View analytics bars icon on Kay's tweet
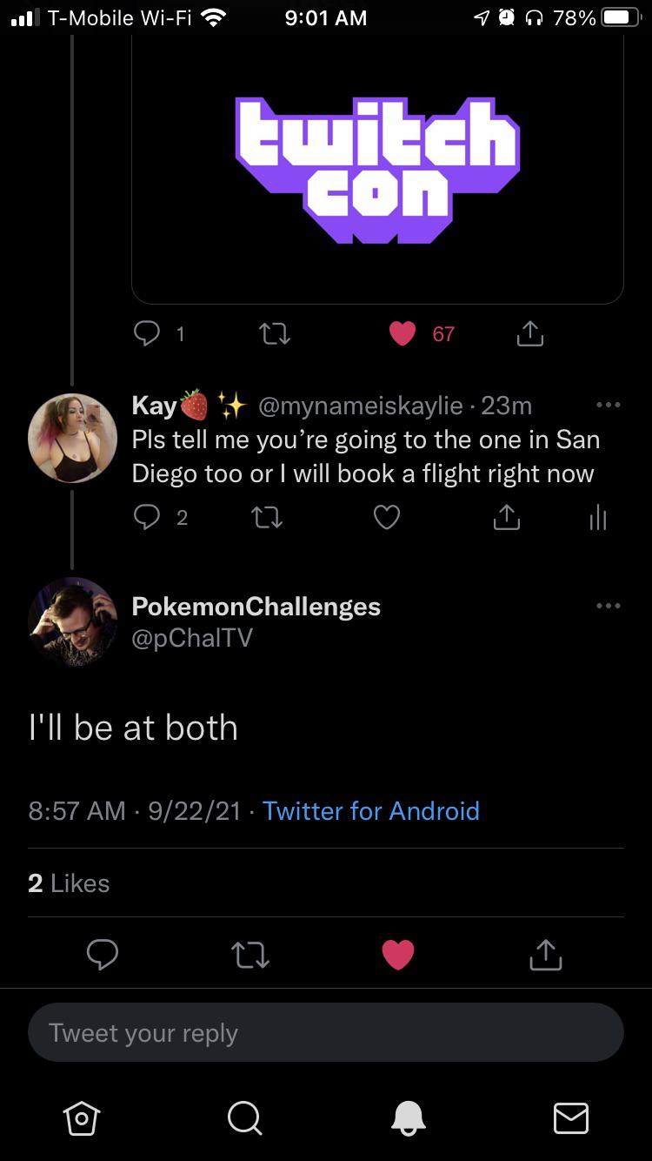This screenshot has height=1161, width=652. (597, 519)
